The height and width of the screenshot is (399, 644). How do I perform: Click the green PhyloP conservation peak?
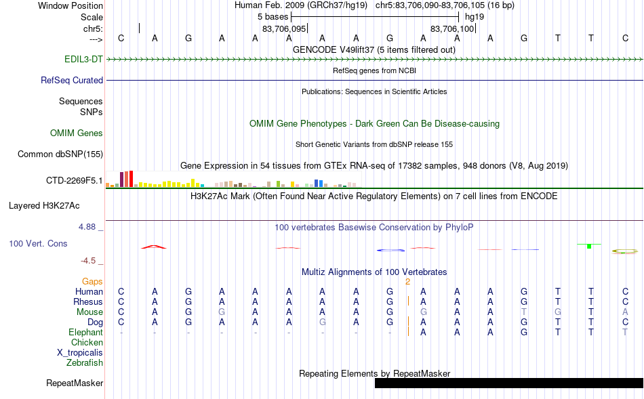pos(589,245)
